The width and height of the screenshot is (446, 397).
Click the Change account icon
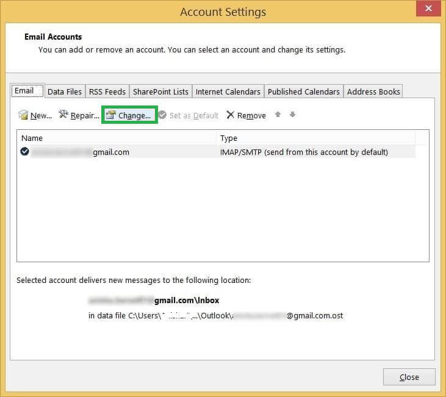(x=110, y=115)
